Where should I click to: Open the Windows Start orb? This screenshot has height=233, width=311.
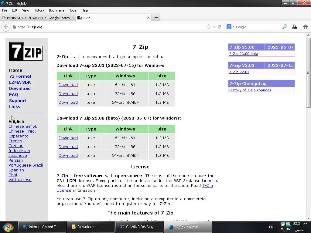(x=8, y=227)
